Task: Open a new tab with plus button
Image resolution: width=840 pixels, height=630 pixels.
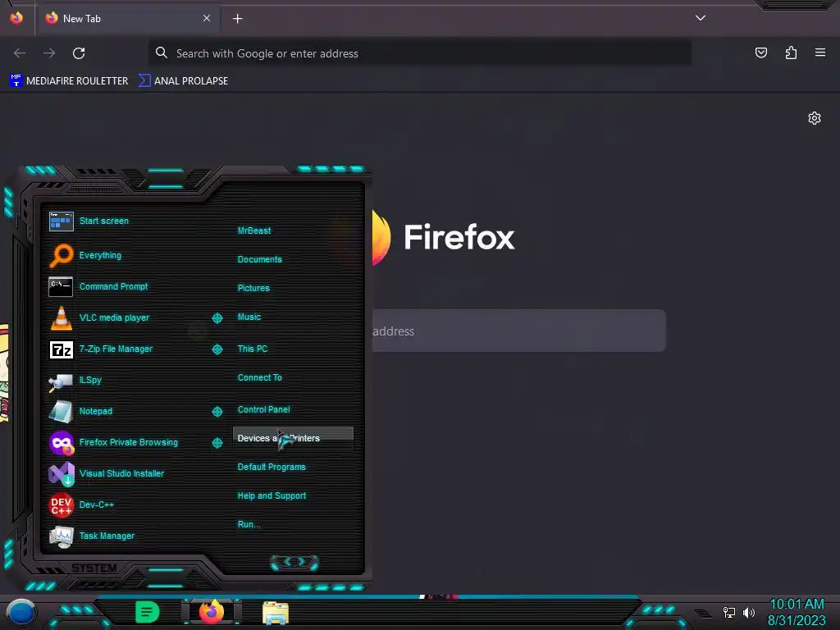Action: pos(237,19)
